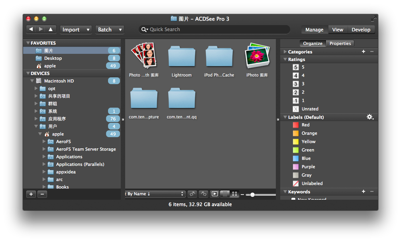Open the Batch dropdown menu
The height and width of the screenshot is (242, 401).
[x=110, y=30]
